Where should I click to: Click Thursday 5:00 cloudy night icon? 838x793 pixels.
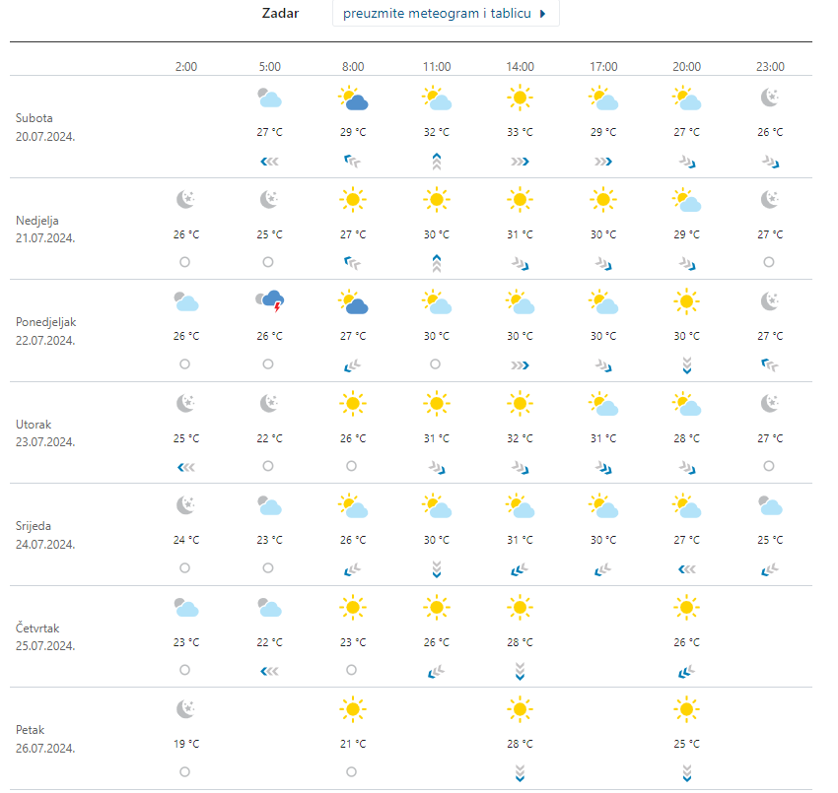click(x=270, y=608)
